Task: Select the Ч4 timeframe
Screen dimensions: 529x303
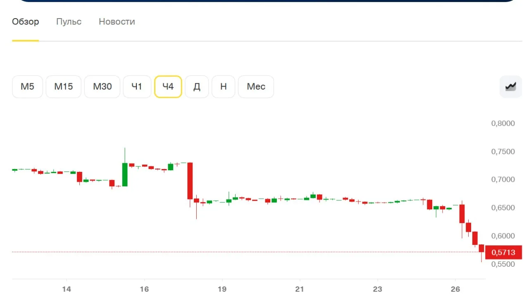Action: click(x=168, y=87)
